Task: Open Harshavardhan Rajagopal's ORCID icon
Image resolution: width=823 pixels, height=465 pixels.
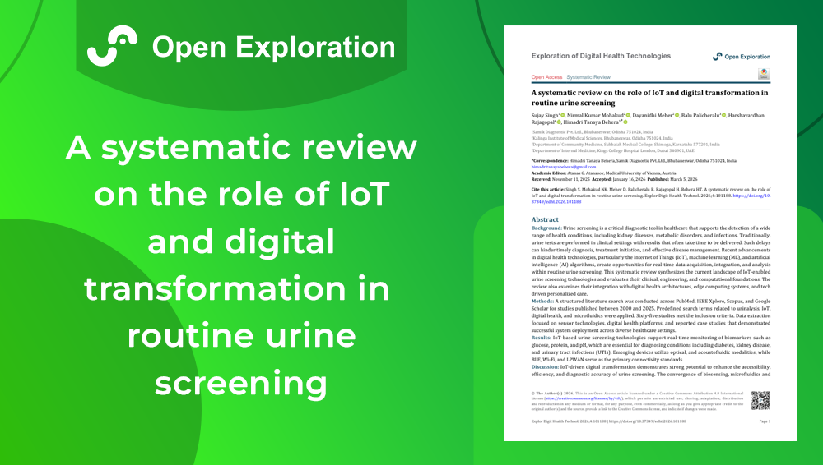Action: pos(559,122)
